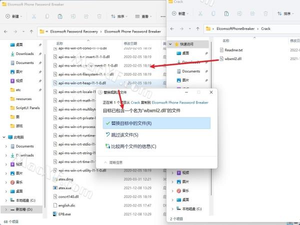Open the 排序 sort menu in Crack window
The image size is (300, 225).
click(285, 13)
